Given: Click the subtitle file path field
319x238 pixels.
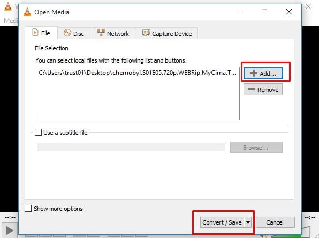Looking at the screenshot, I should click(x=131, y=147).
